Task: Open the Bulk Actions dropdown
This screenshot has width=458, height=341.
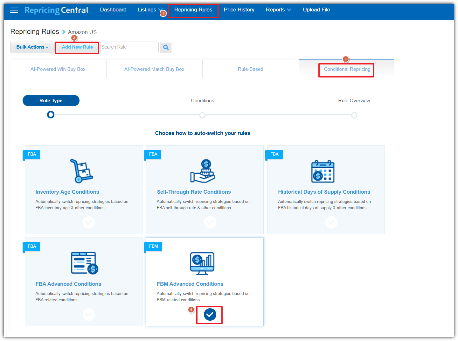Action: pos(32,47)
